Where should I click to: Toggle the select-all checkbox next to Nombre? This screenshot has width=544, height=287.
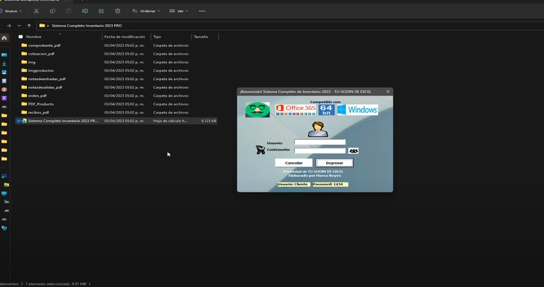click(x=20, y=37)
